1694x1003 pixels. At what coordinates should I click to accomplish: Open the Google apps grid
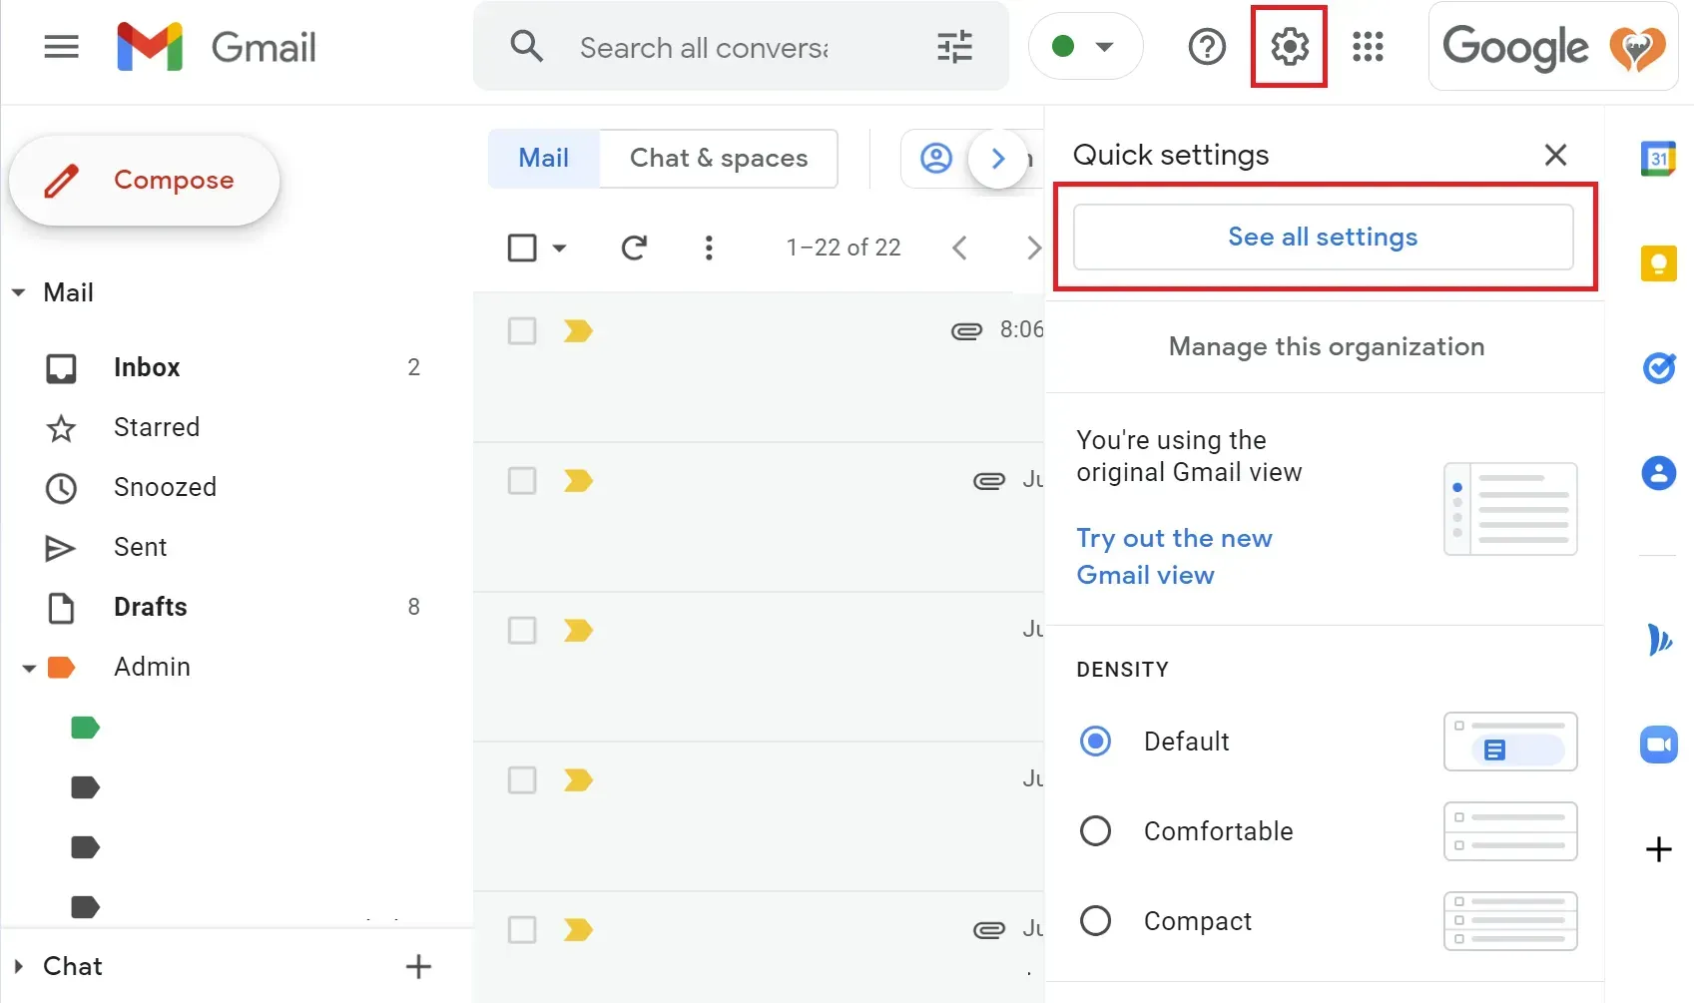1368,47
